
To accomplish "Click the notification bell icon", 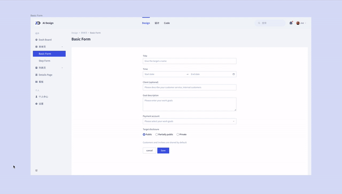I will coord(291,23).
